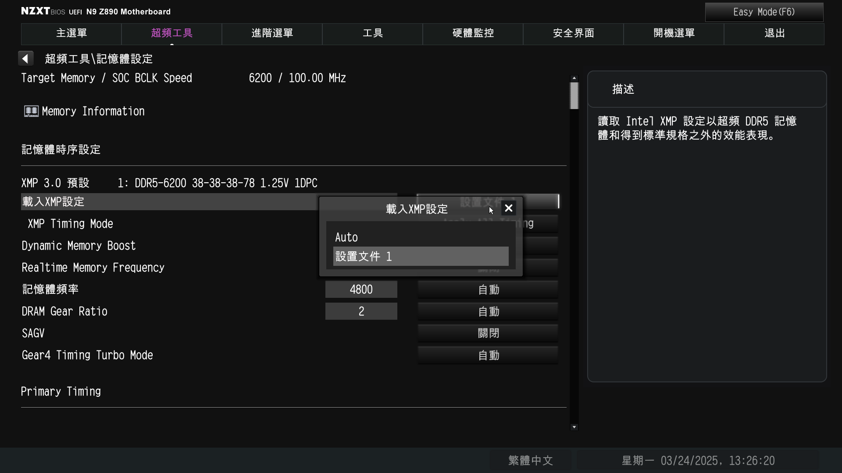Open the 硬體監控 tab
The image size is (842, 473).
(473, 34)
